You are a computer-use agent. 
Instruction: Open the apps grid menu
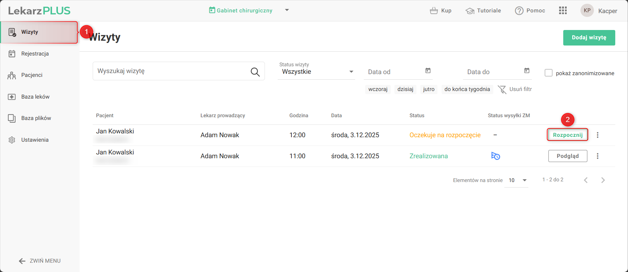[563, 11]
